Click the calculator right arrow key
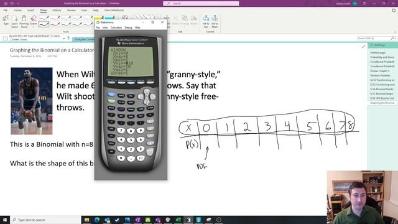Screen dimensions: 398x224 (152, 96)
